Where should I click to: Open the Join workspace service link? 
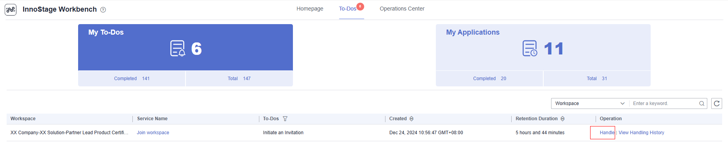[153, 133]
